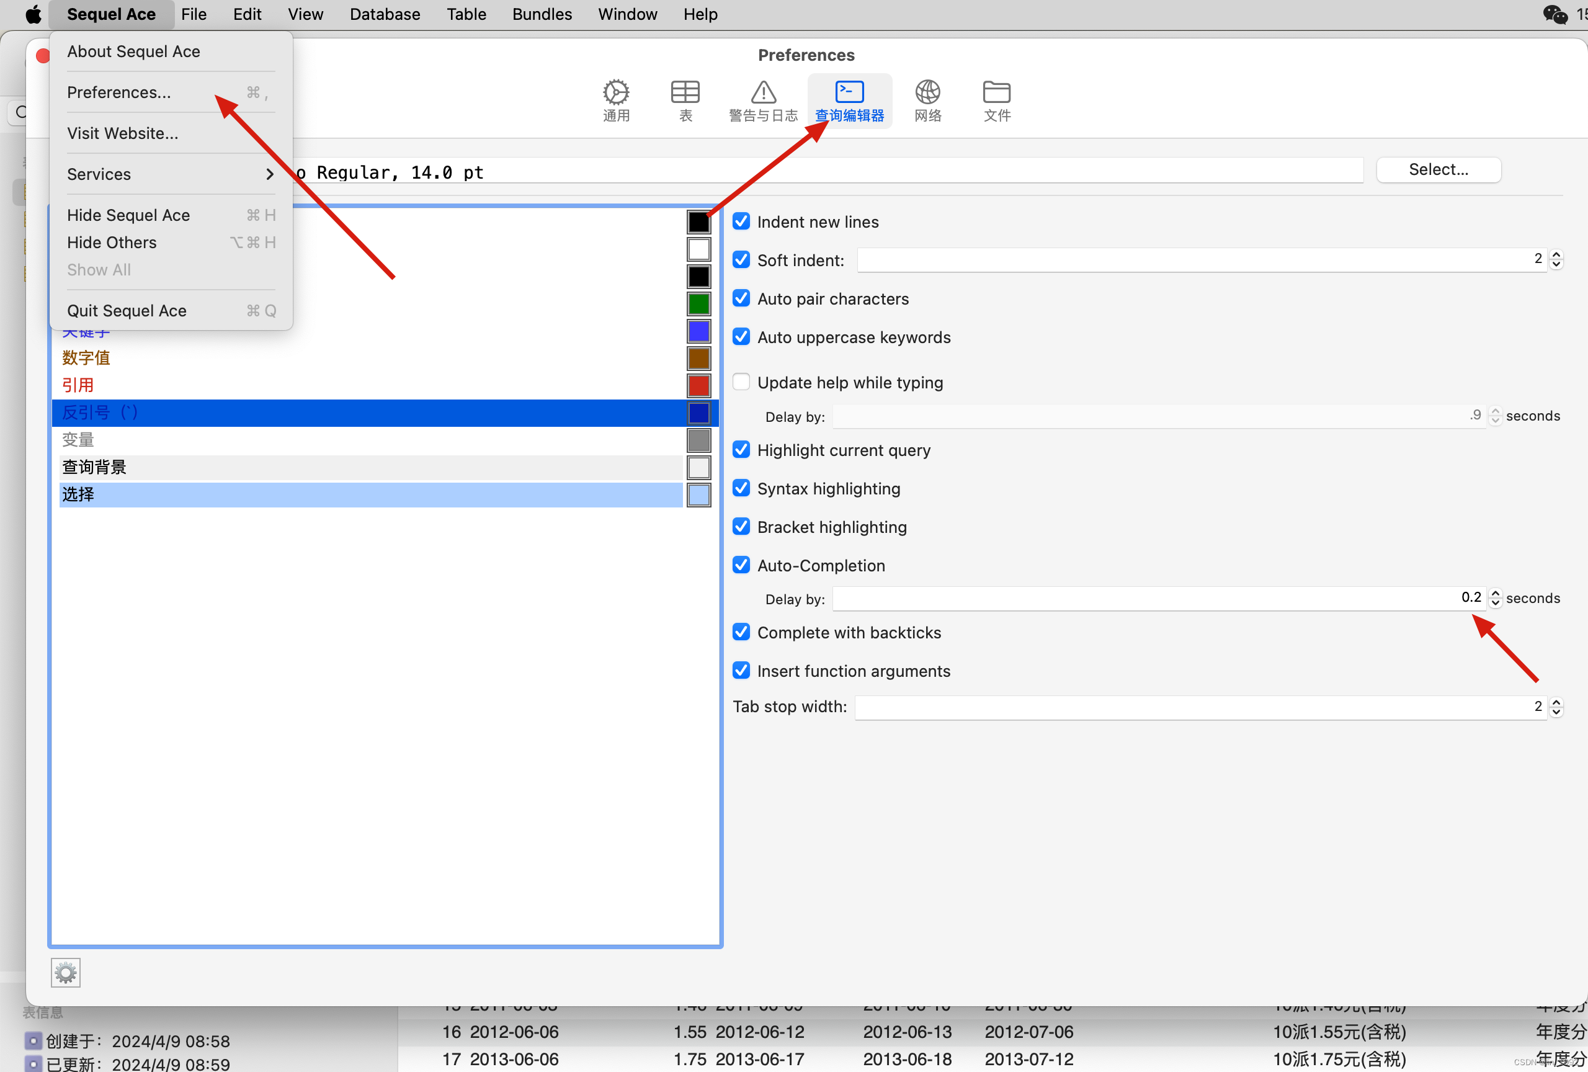Click the red 引用 color swatch
This screenshot has width=1588, height=1072.
pos(698,385)
